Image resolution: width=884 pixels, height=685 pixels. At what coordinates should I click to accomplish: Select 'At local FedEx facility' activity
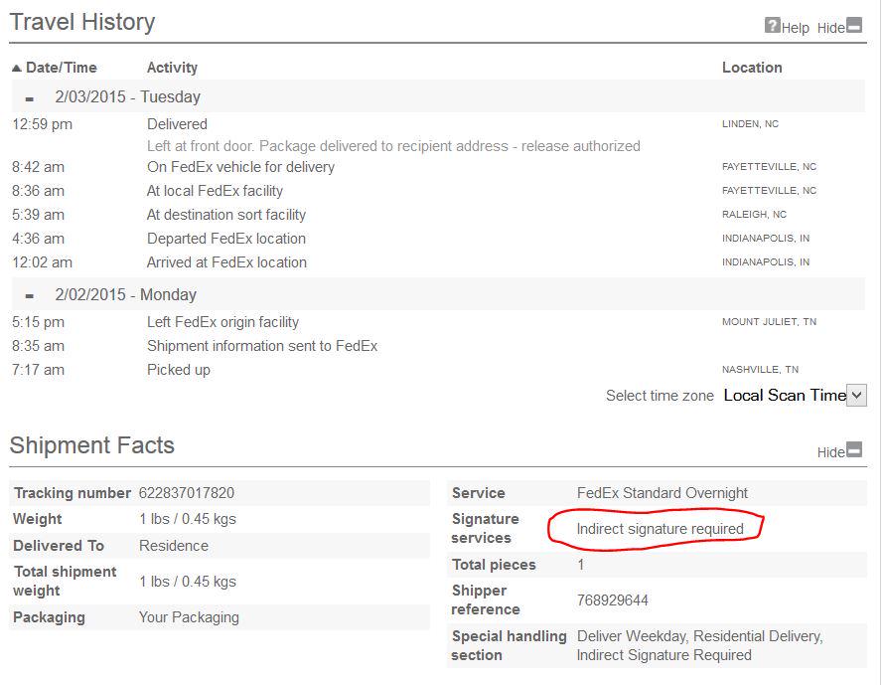(215, 191)
